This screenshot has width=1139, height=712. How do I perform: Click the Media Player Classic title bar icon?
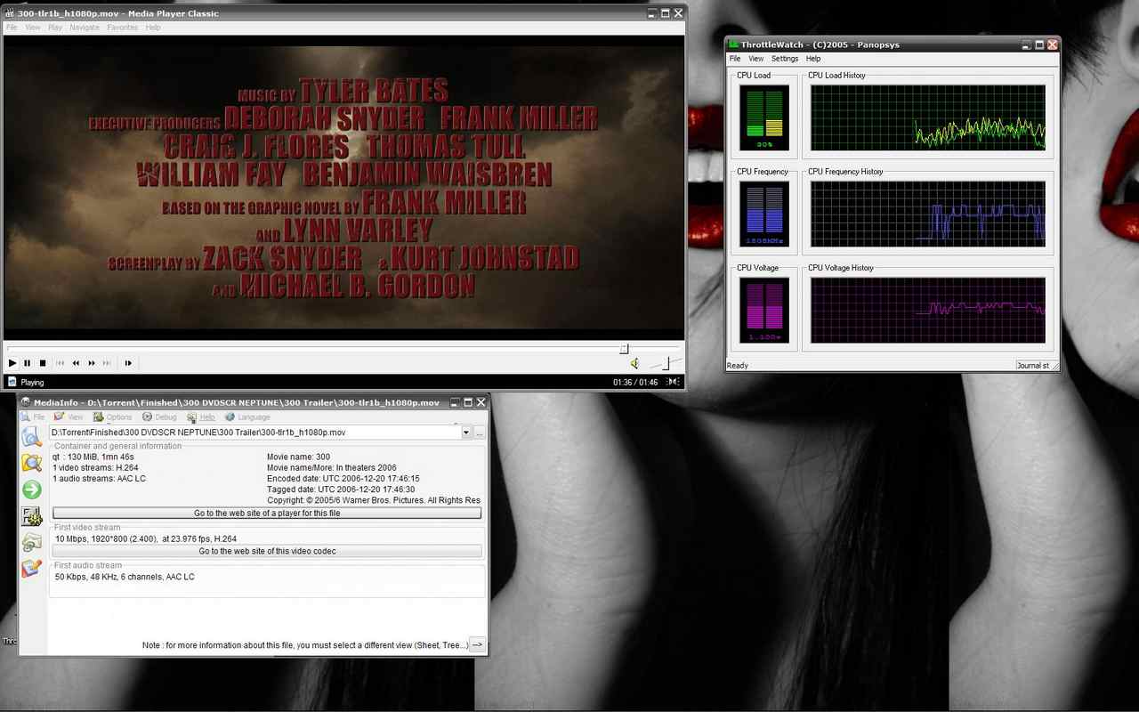[x=10, y=13]
